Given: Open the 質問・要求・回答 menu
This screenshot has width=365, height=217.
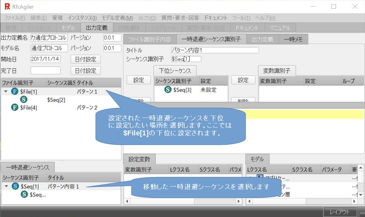Looking at the screenshot, I should point(180,18).
